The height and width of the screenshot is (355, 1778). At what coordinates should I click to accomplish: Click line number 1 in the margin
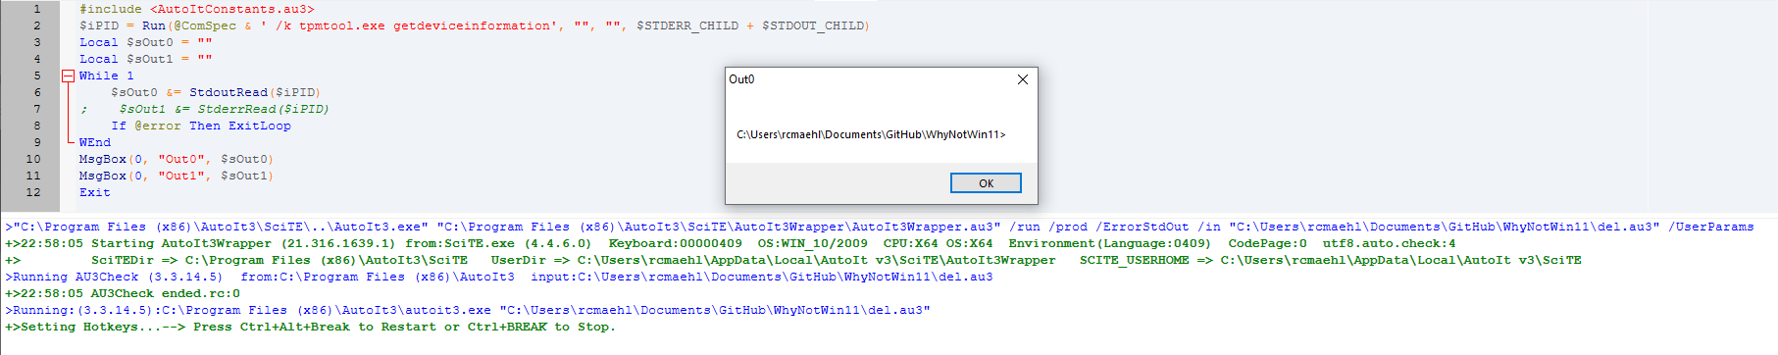point(37,9)
